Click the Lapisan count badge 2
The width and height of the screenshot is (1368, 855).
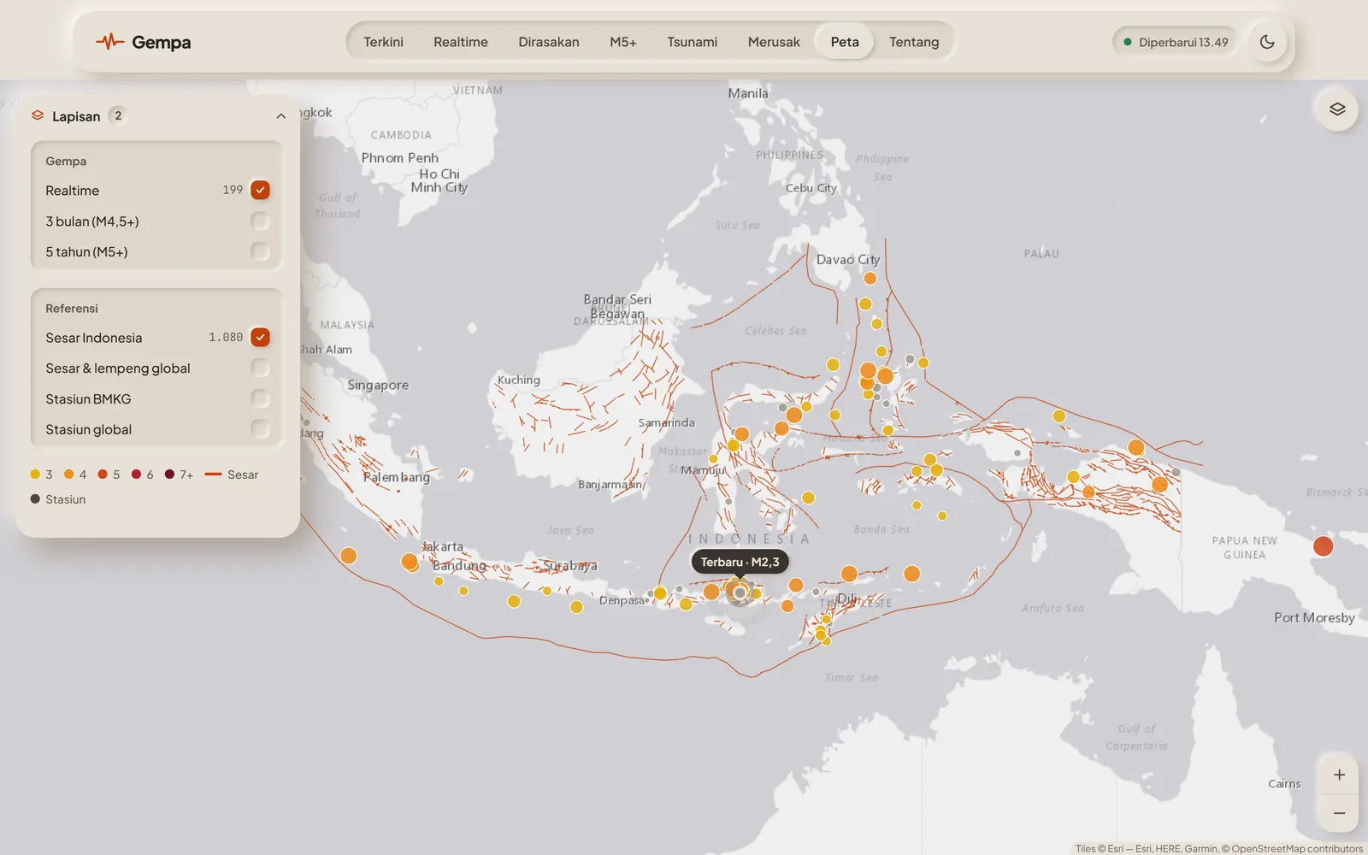(x=118, y=115)
